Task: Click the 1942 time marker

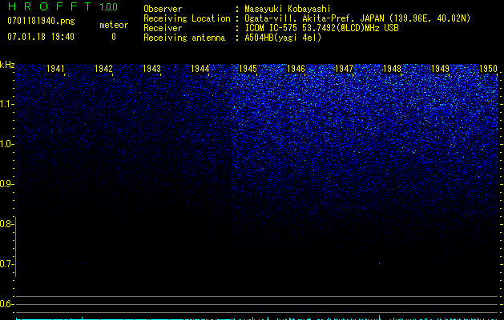Action: 103,69
